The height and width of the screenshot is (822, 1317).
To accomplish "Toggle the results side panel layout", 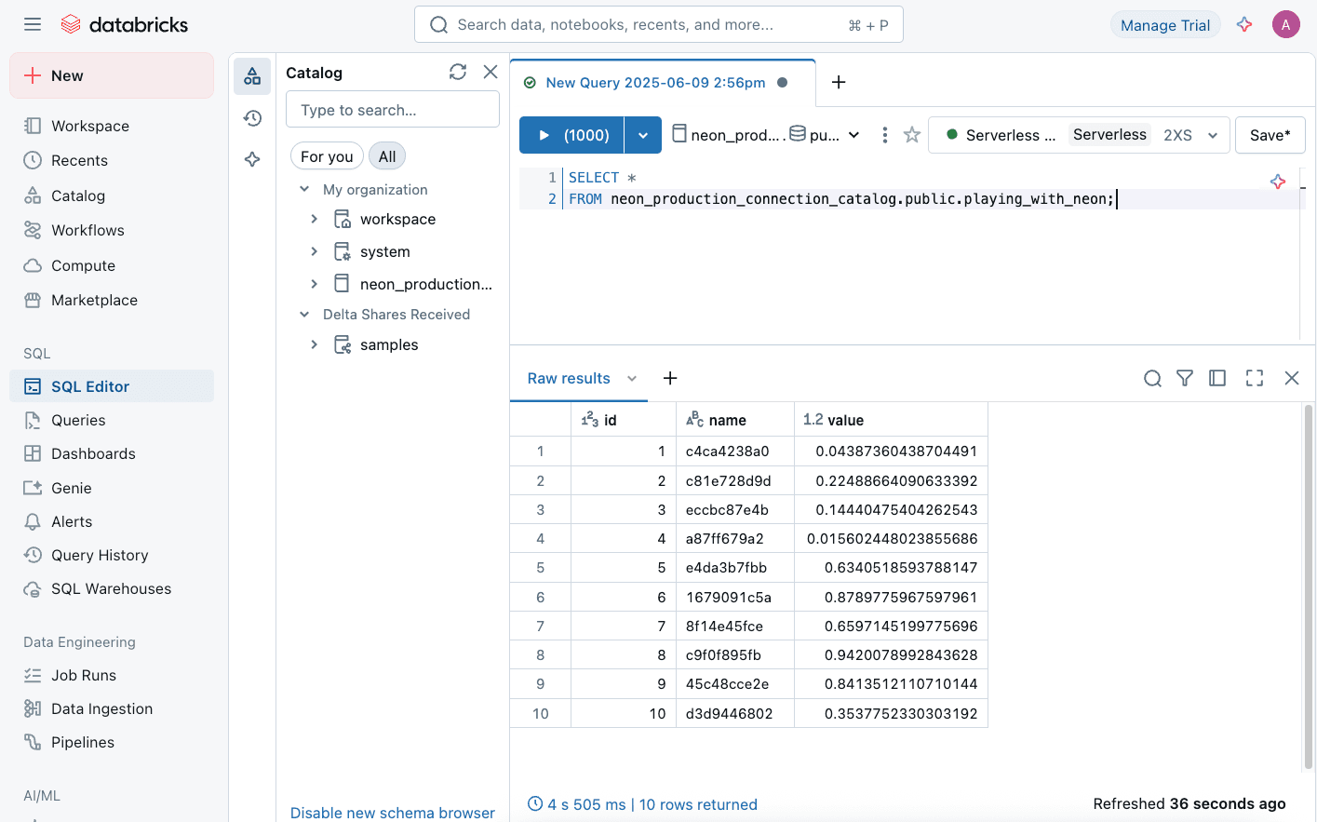I will [x=1218, y=378].
